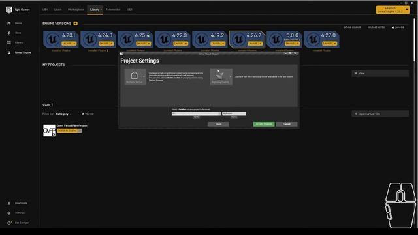
Task: Click the Epic Games logo icon
Action: 8,10
